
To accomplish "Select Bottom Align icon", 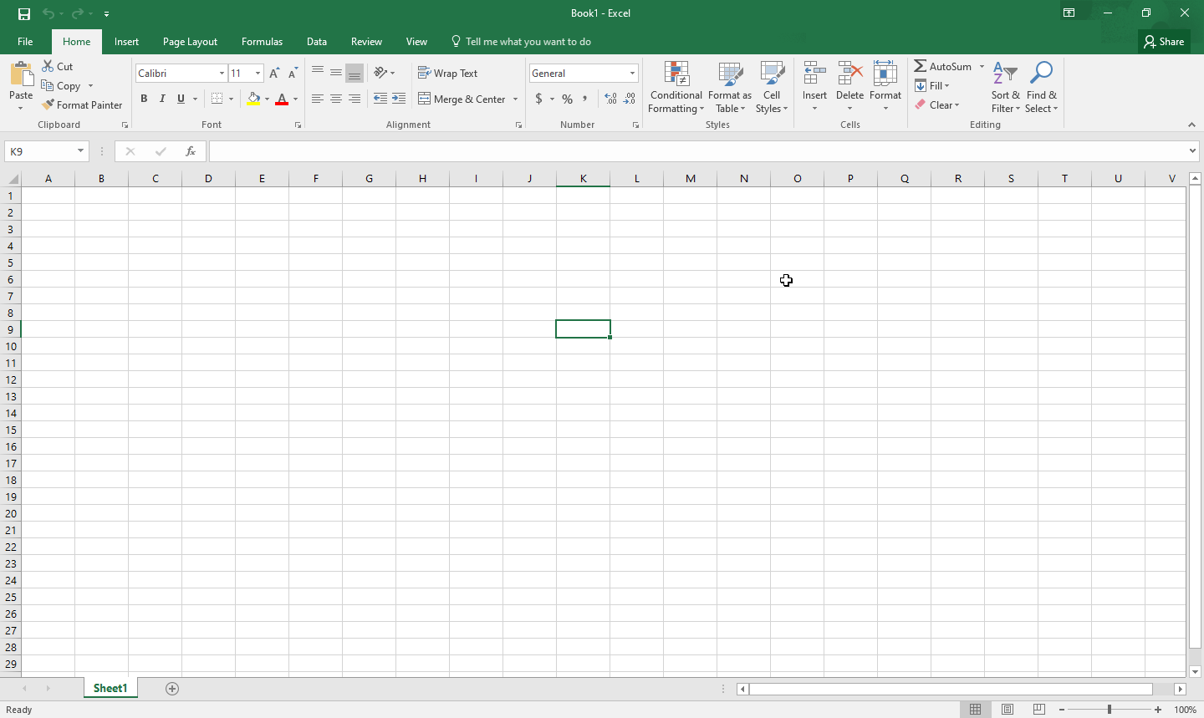I will point(355,73).
